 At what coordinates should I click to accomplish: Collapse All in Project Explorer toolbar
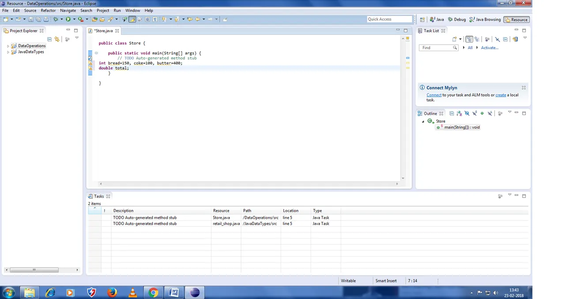(x=49, y=39)
